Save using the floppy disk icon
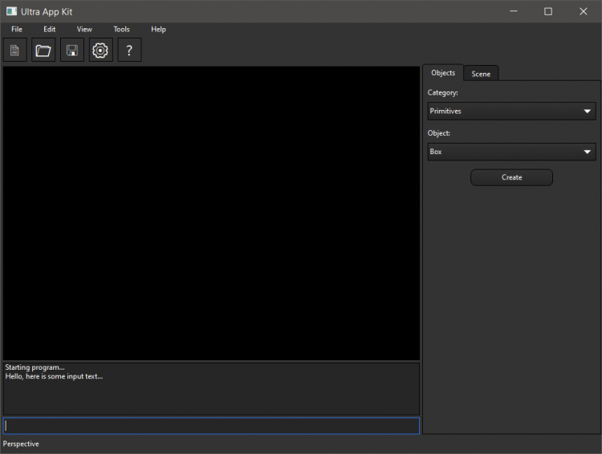The height and width of the screenshot is (454, 602). 72,50
